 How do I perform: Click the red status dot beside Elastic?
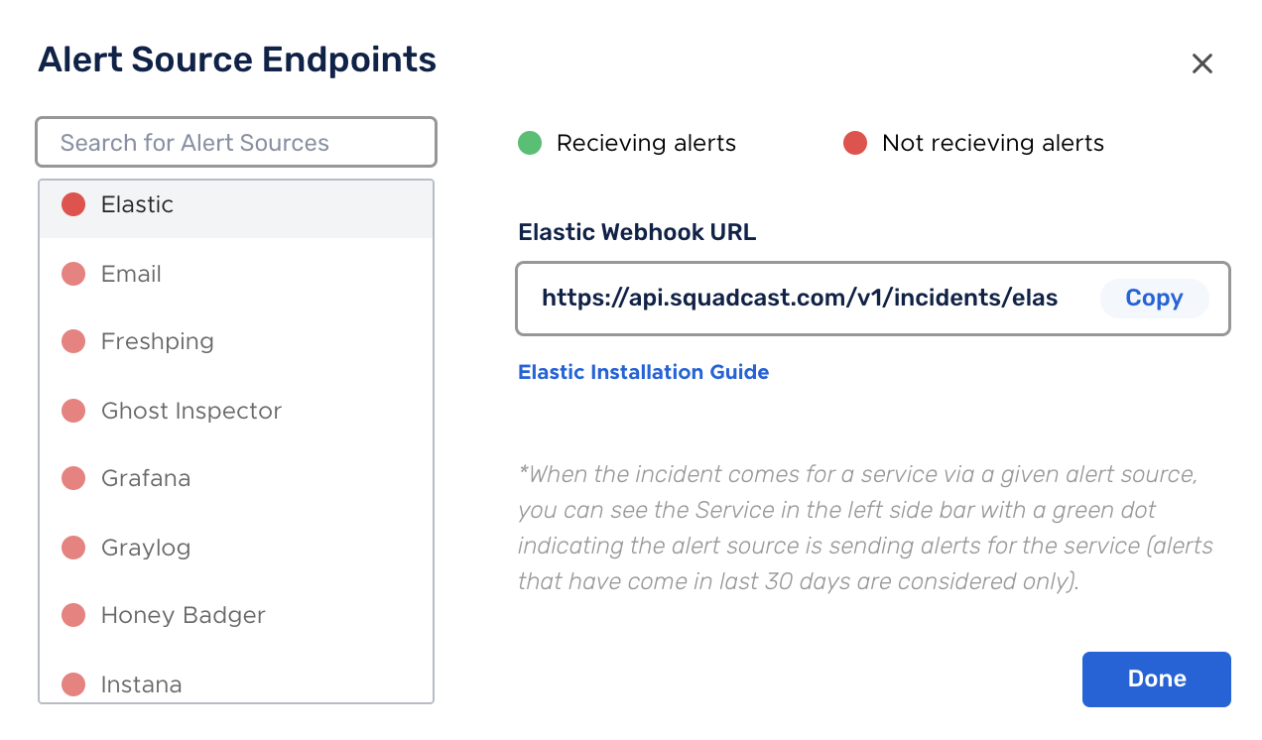pyautogui.click(x=73, y=204)
